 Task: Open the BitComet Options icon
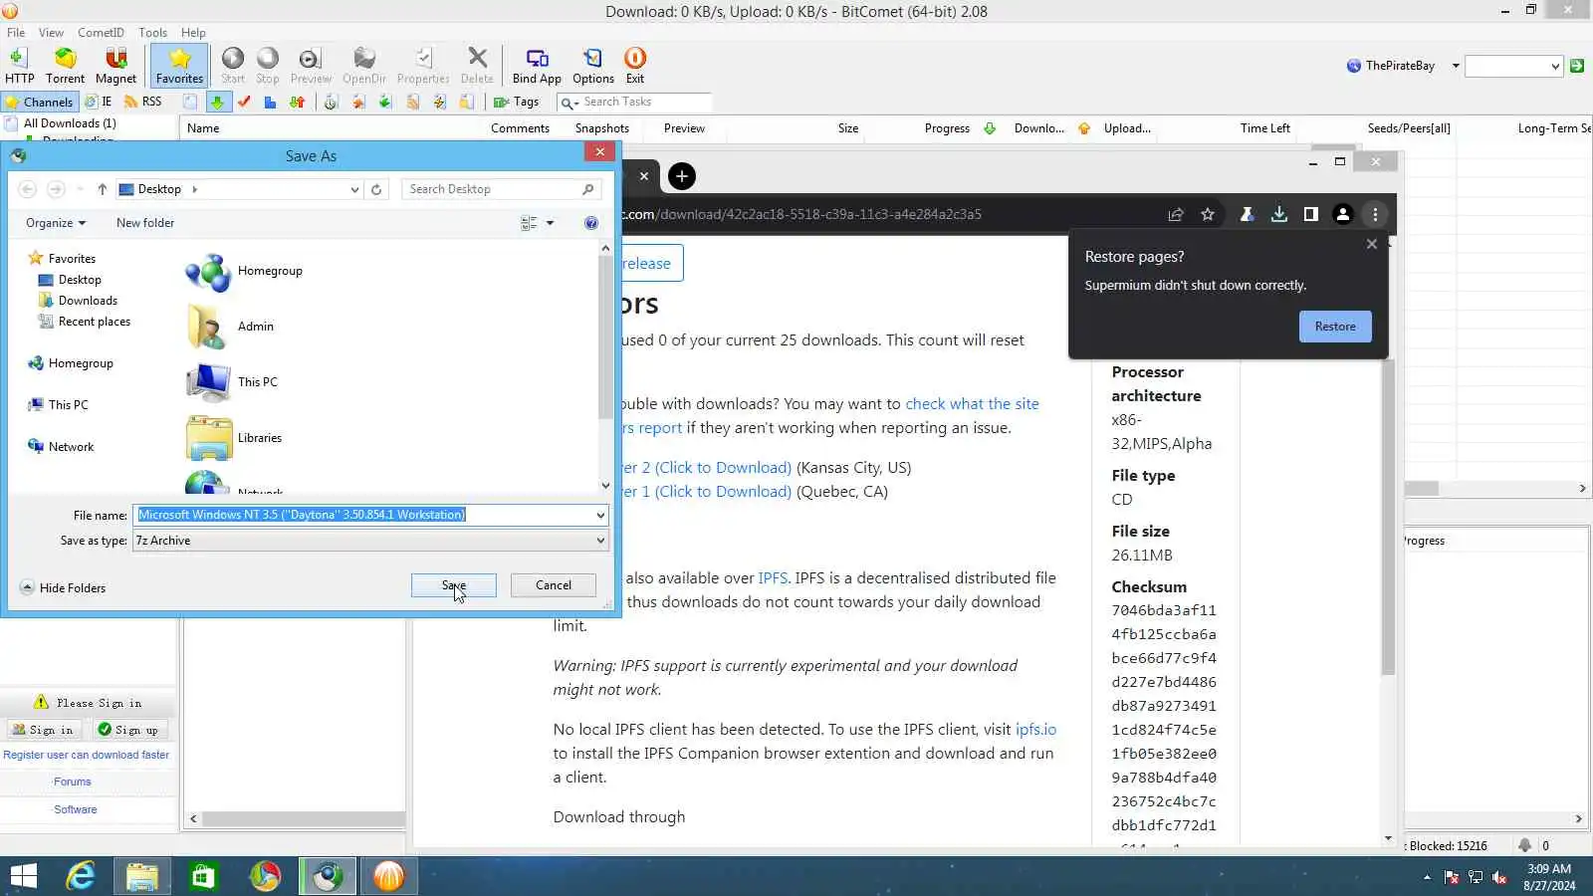[593, 66]
